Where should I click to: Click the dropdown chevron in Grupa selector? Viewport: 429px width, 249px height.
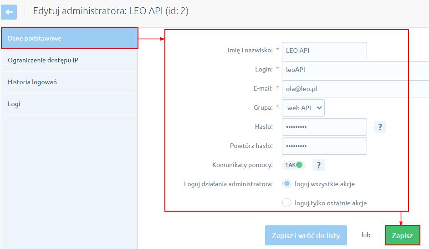pyautogui.click(x=319, y=108)
